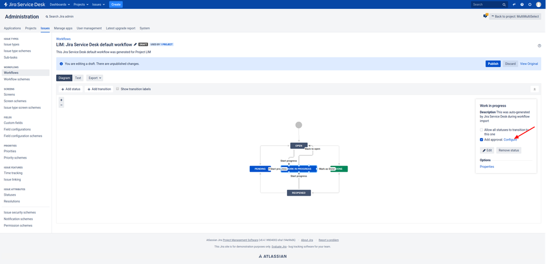Open the help icon beside the workflow header
The width and height of the screenshot is (546, 264).
[539, 45]
